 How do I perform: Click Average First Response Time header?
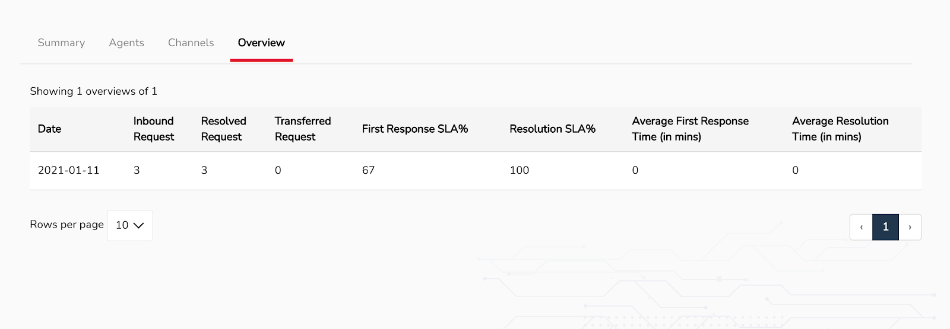(x=690, y=129)
